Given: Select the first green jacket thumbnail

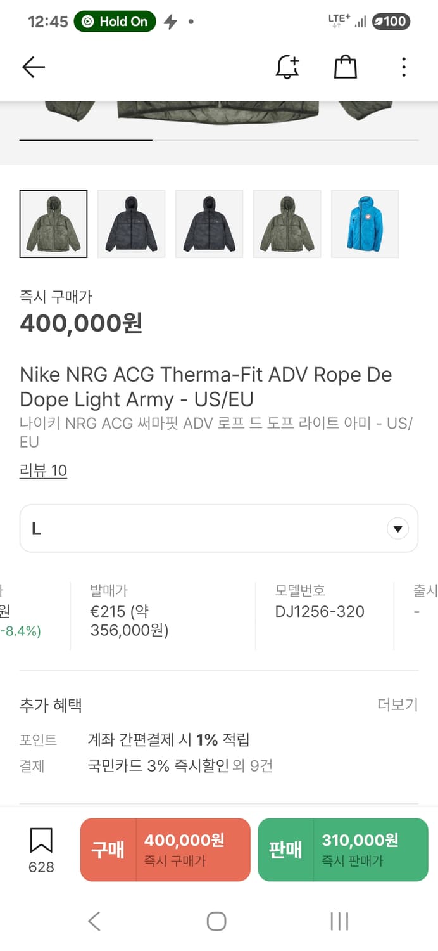Looking at the screenshot, I should point(54,224).
